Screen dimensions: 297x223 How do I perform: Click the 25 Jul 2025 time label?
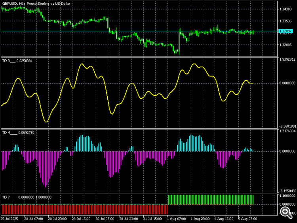pos(10,219)
